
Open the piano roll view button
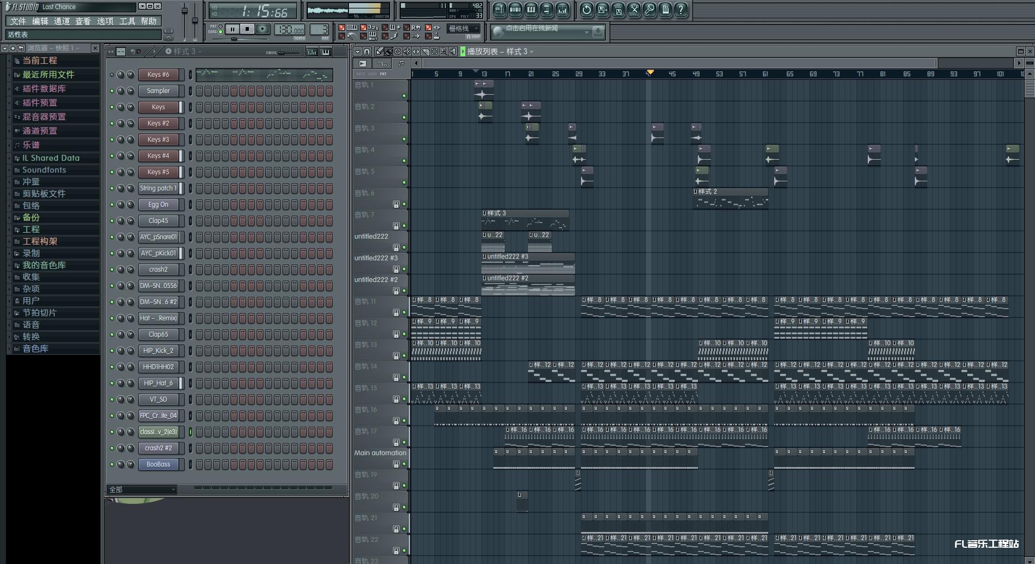click(x=531, y=9)
